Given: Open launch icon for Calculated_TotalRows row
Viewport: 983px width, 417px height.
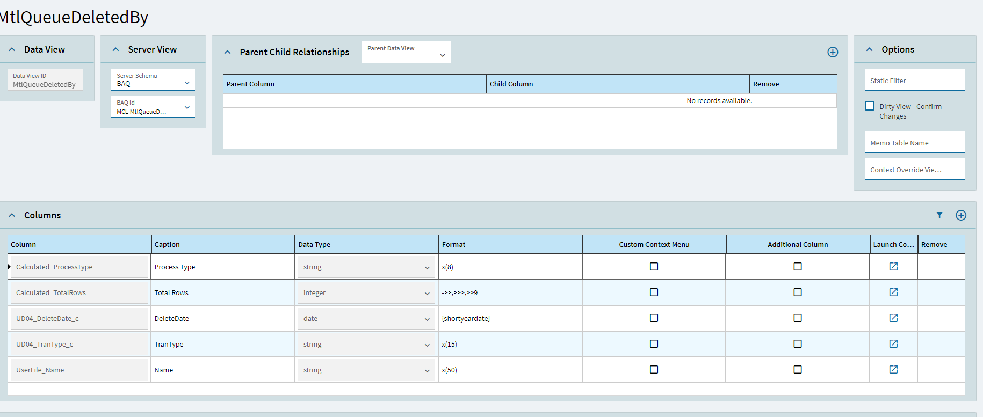Looking at the screenshot, I should pyautogui.click(x=893, y=292).
